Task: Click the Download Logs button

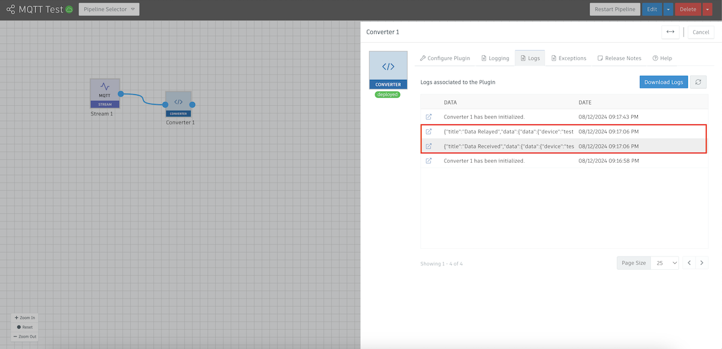Action: tap(664, 82)
